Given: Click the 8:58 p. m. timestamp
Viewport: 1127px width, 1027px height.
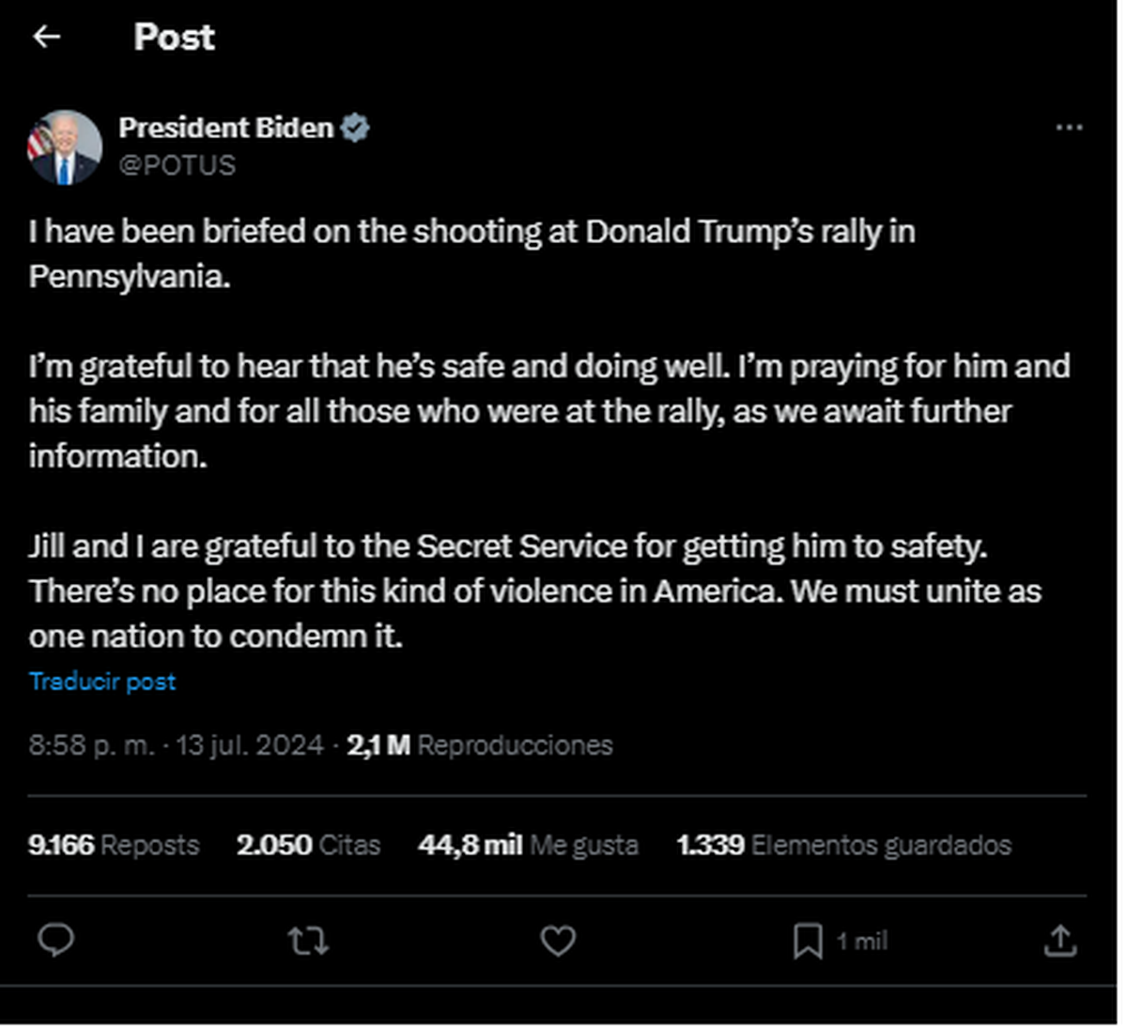Looking at the screenshot, I should (91, 745).
